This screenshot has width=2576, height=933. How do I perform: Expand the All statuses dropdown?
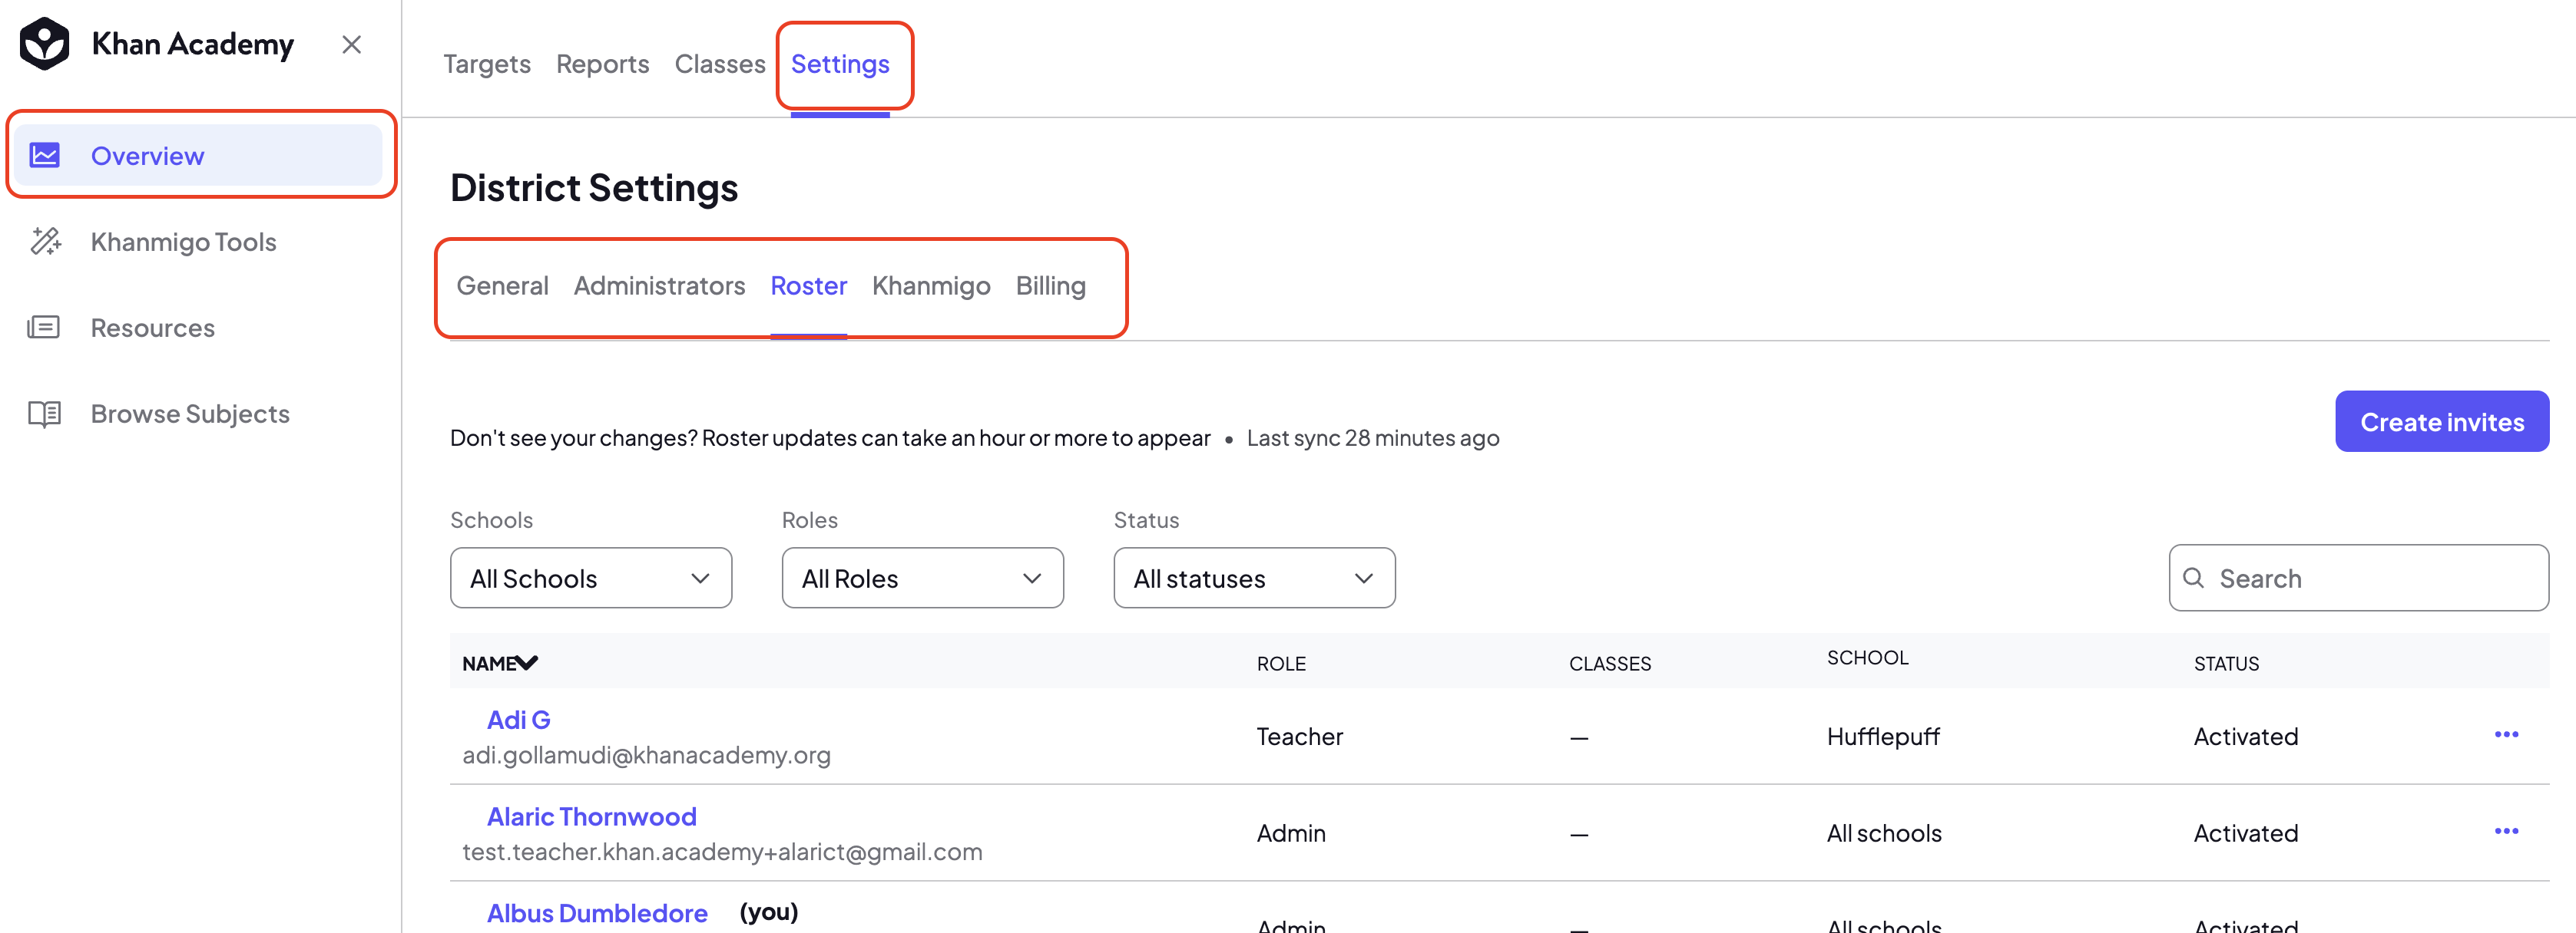(x=1254, y=578)
